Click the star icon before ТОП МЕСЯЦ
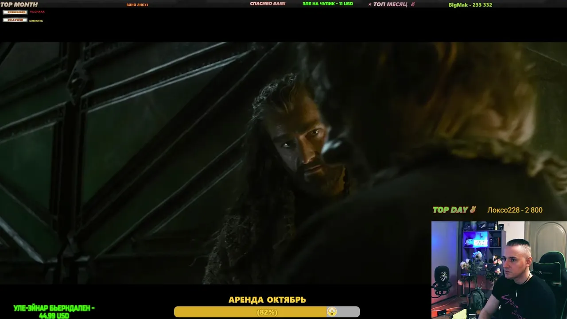The width and height of the screenshot is (567, 319). (370, 4)
